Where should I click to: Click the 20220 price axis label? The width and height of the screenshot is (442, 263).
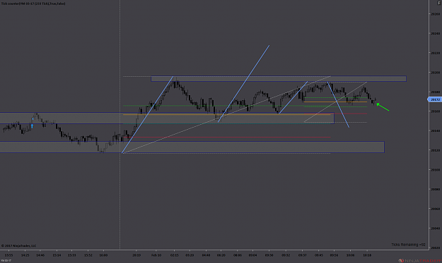pyautogui.click(x=435, y=53)
